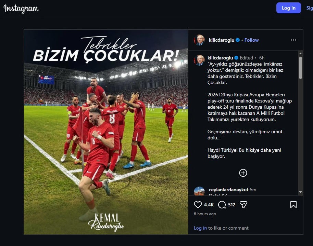The width and height of the screenshot is (313, 246).
Task: Like the post with the heart icon
Action: [198, 205]
